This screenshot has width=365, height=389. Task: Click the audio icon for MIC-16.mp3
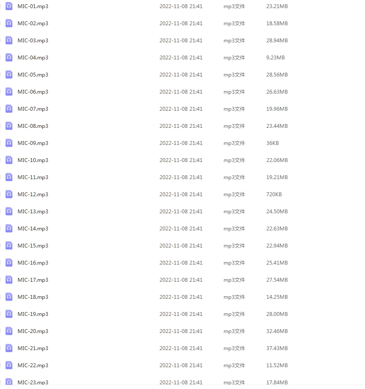[9, 263]
